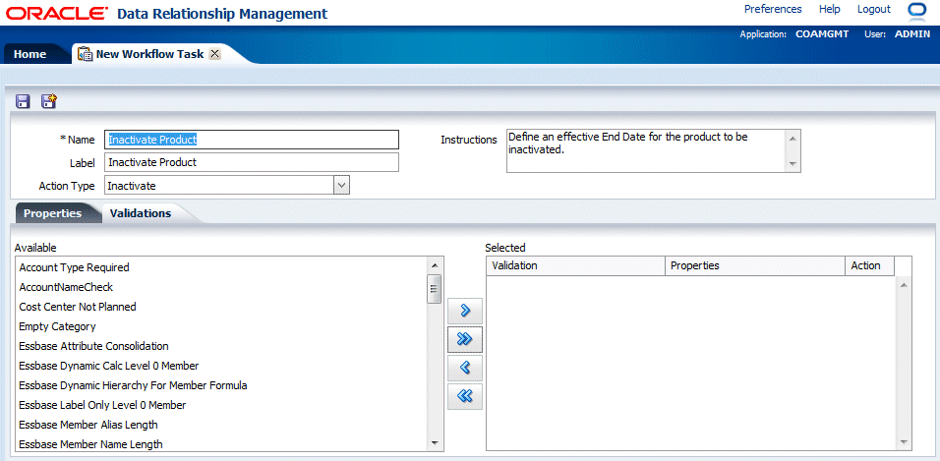Image resolution: width=940 pixels, height=461 pixels.
Task: Select Essbase Dynamic Hierarchy For Member Formula
Action: (x=133, y=385)
